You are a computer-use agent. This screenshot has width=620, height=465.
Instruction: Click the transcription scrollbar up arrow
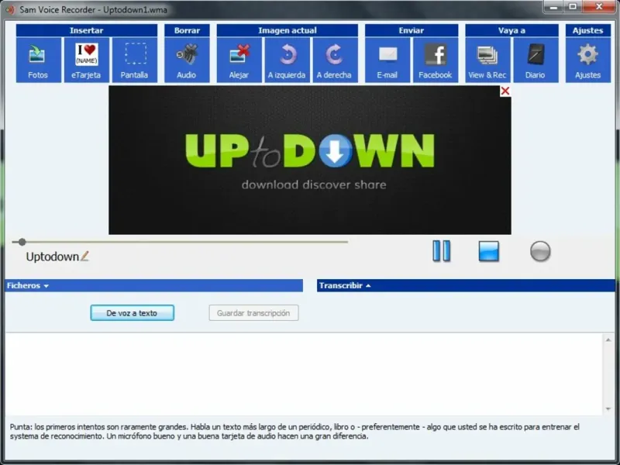[608, 339]
